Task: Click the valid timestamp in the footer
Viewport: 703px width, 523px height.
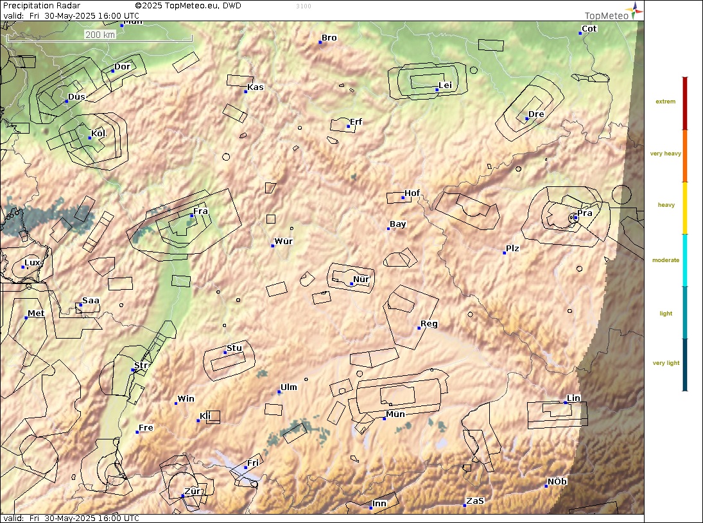Action: 71,518
